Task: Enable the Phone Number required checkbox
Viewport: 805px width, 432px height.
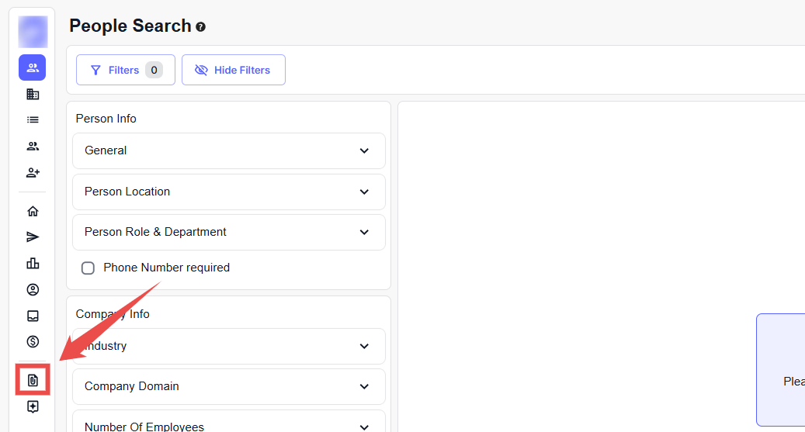Action: [88, 268]
